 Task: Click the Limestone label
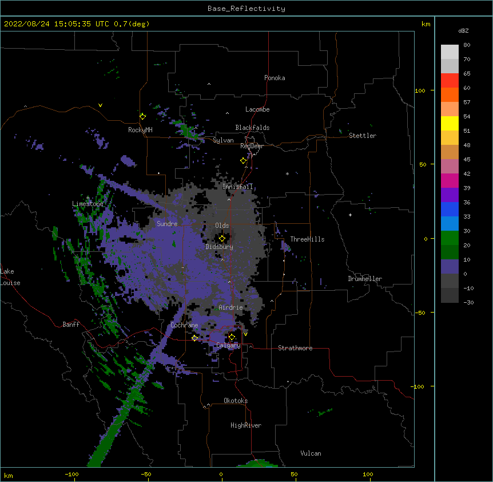pos(88,204)
